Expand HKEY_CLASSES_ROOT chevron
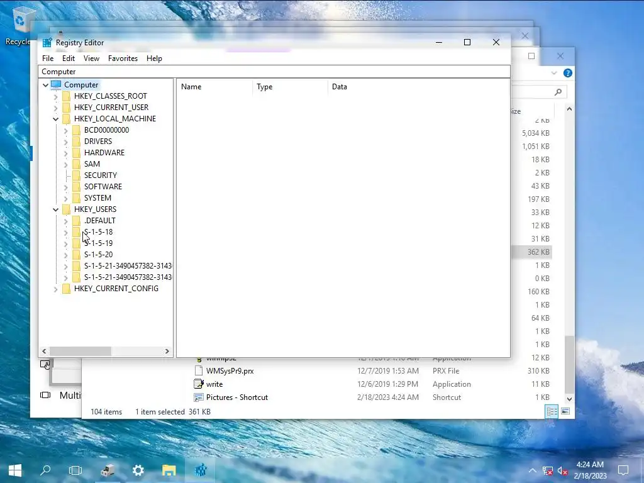644x483 pixels. pos(55,96)
